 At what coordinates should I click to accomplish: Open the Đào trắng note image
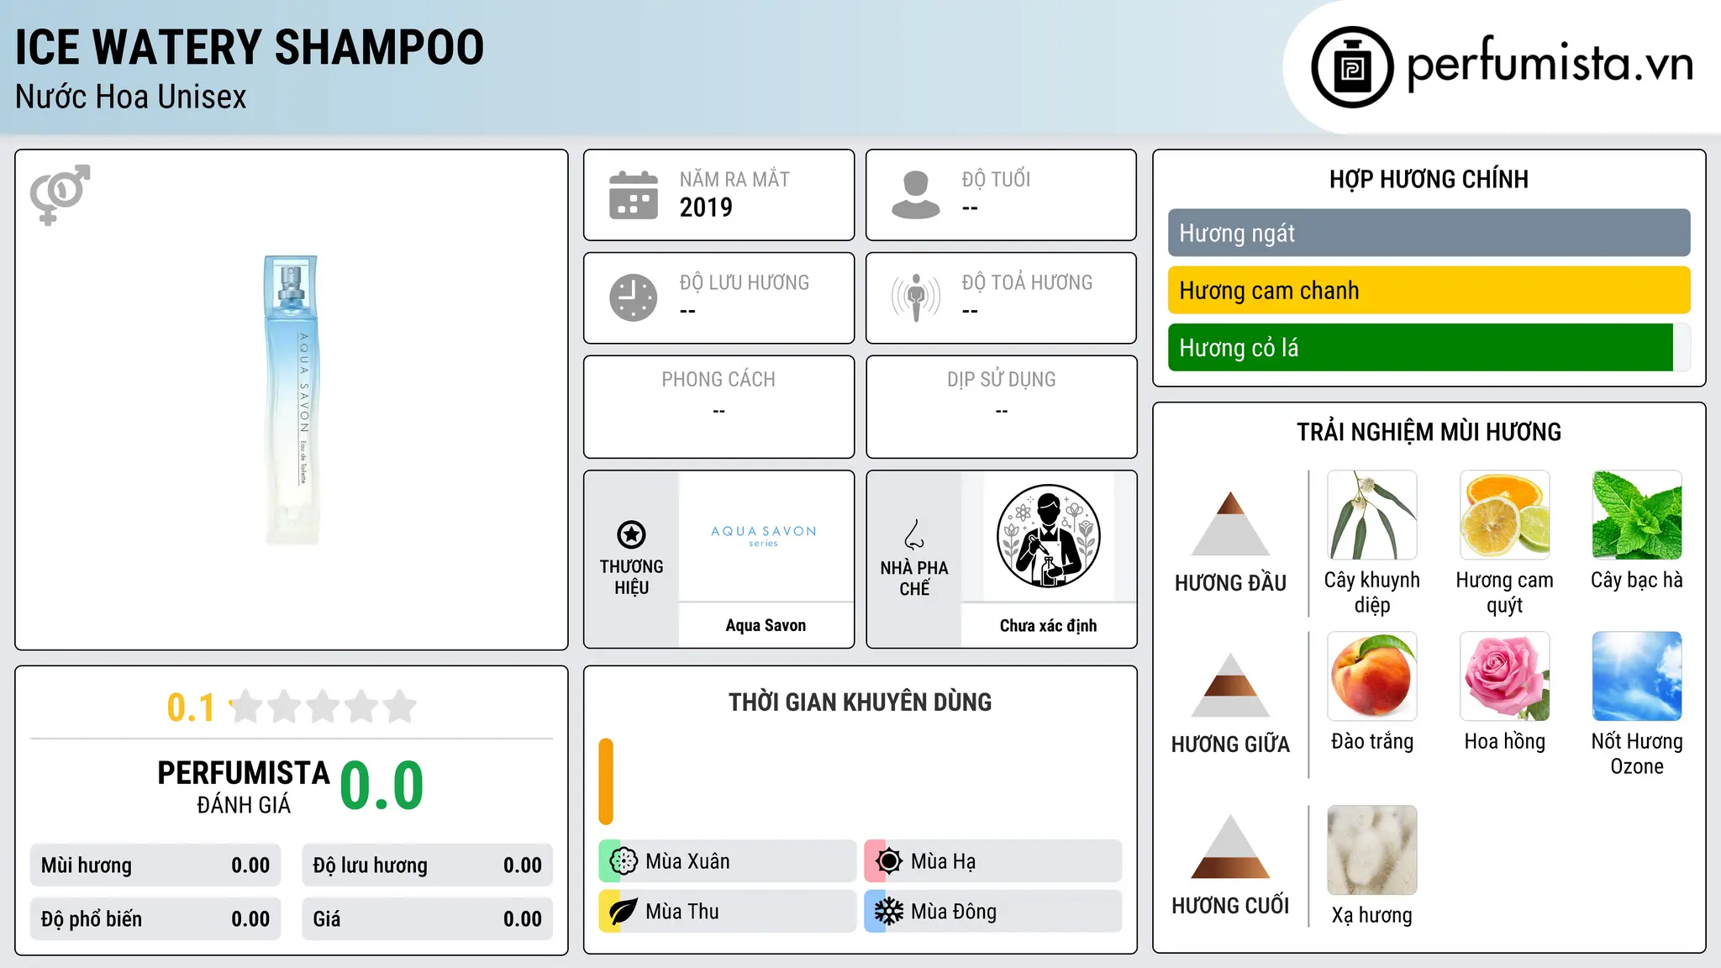tap(1372, 676)
